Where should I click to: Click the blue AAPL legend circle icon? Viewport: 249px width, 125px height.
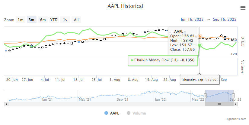pyautogui.click(x=106, y=113)
